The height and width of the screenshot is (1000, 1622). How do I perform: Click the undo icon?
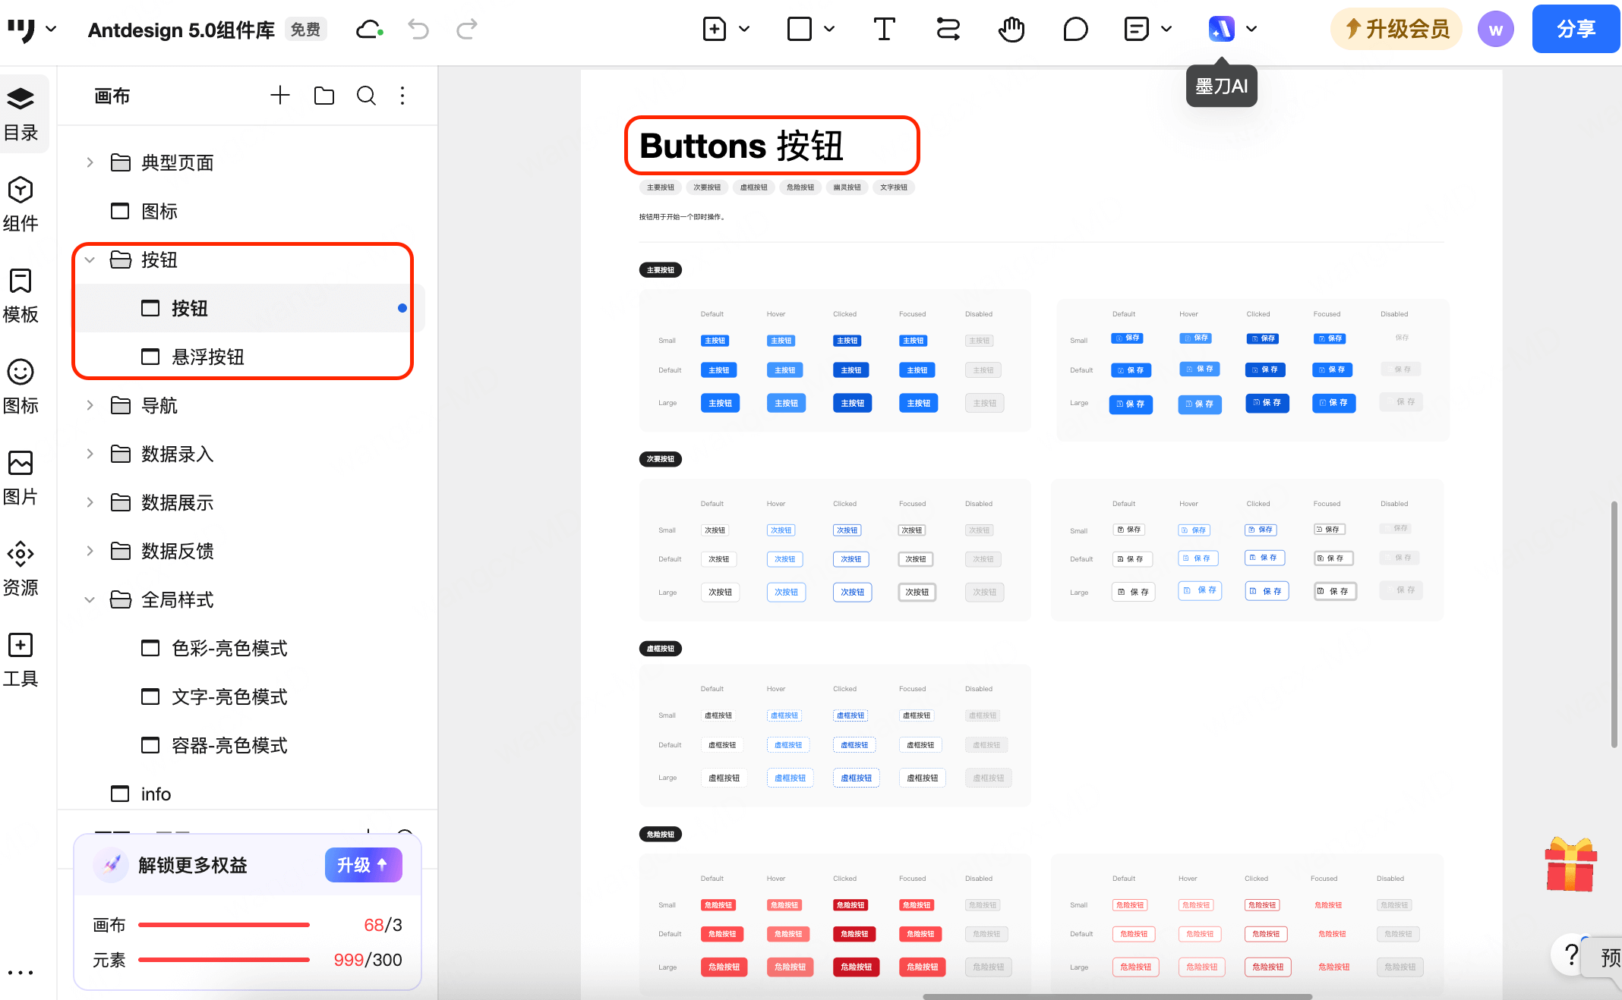click(x=418, y=29)
